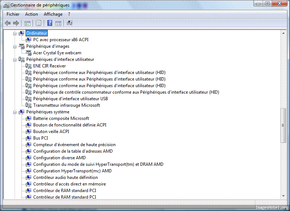
Task: Click the action pane toolbar icon
Action: (58, 23)
